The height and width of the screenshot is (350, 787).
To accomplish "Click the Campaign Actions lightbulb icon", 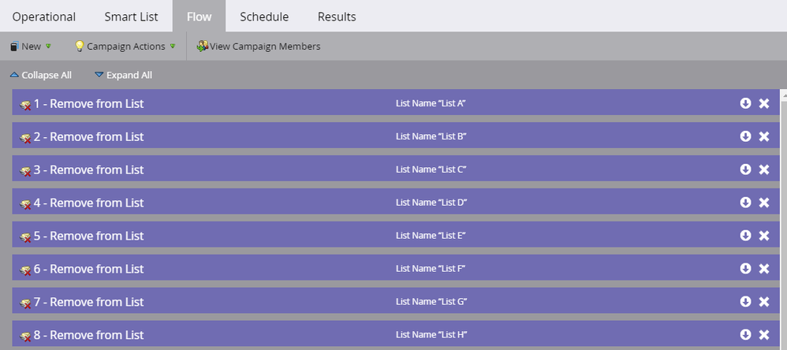I will click(80, 47).
